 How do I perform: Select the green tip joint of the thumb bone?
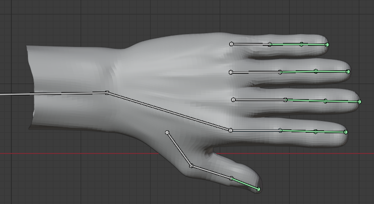click(x=258, y=189)
